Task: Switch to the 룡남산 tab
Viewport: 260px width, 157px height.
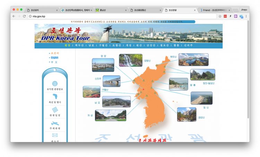Action: coord(111,10)
